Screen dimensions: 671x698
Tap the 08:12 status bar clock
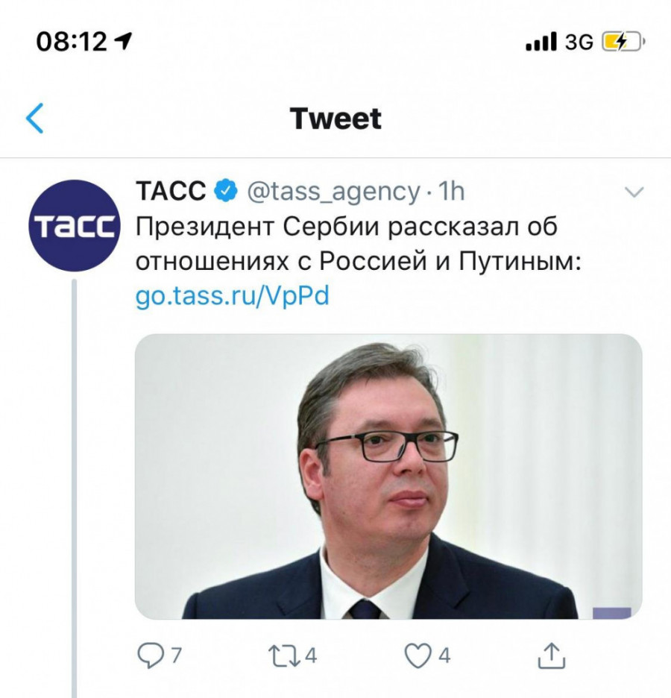click(72, 42)
